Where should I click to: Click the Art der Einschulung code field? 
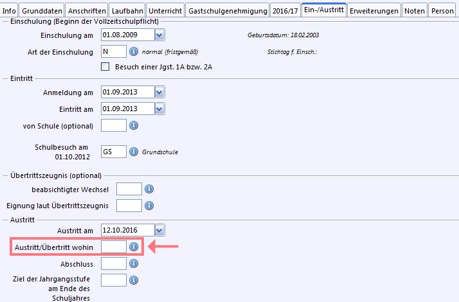point(114,51)
